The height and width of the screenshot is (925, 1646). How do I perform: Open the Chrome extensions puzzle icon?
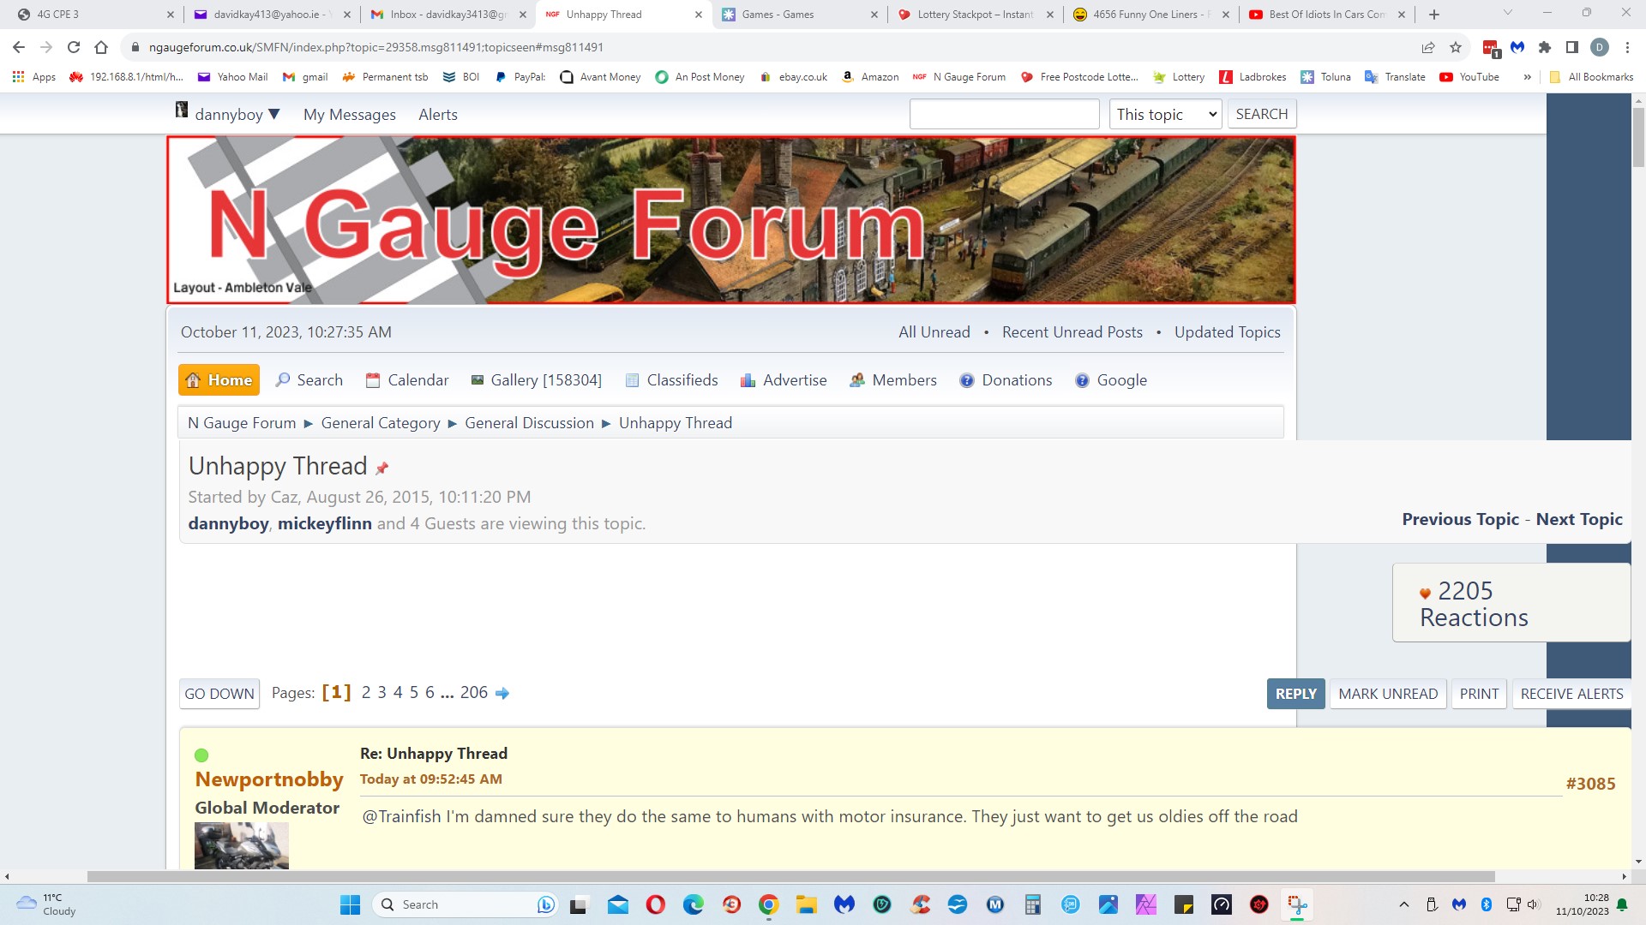1545,47
